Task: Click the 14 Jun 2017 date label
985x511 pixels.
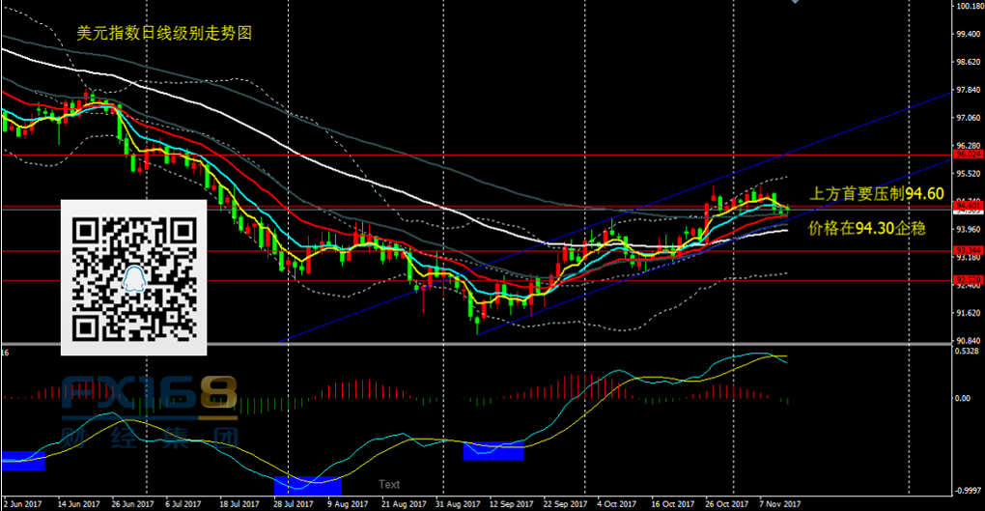Action: pyautogui.click(x=78, y=503)
